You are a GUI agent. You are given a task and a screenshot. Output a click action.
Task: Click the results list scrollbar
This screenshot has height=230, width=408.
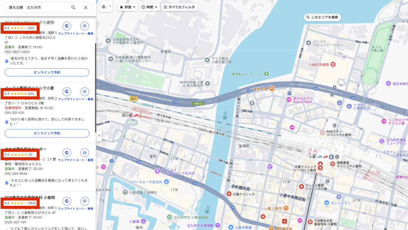[x=95, y=87]
